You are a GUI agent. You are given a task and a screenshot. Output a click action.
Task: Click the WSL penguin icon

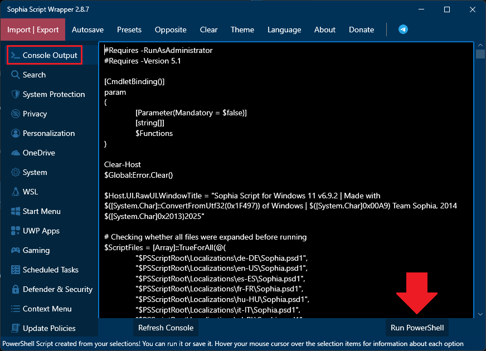click(x=16, y=192)
